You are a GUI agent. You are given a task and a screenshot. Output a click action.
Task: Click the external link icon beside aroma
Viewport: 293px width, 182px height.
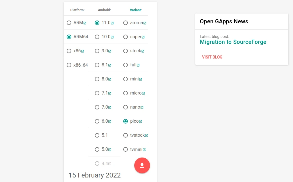click(145, 23)
